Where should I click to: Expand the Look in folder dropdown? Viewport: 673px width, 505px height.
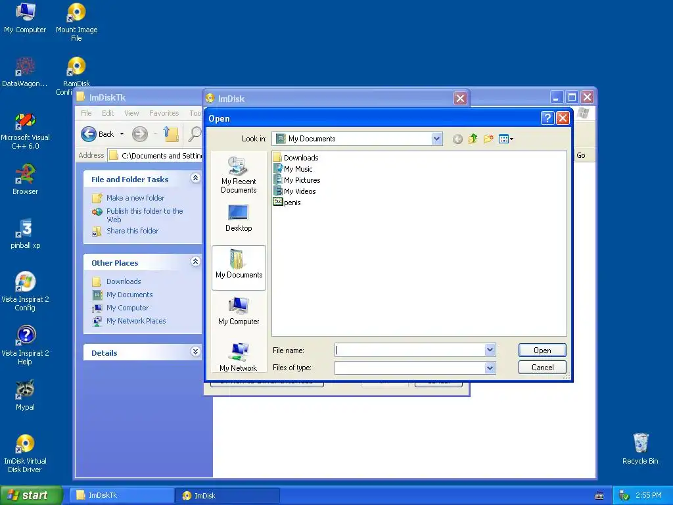tap(436, 139)
